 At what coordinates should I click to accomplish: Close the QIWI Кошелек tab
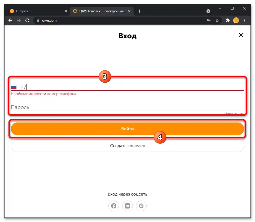[129, 11]
